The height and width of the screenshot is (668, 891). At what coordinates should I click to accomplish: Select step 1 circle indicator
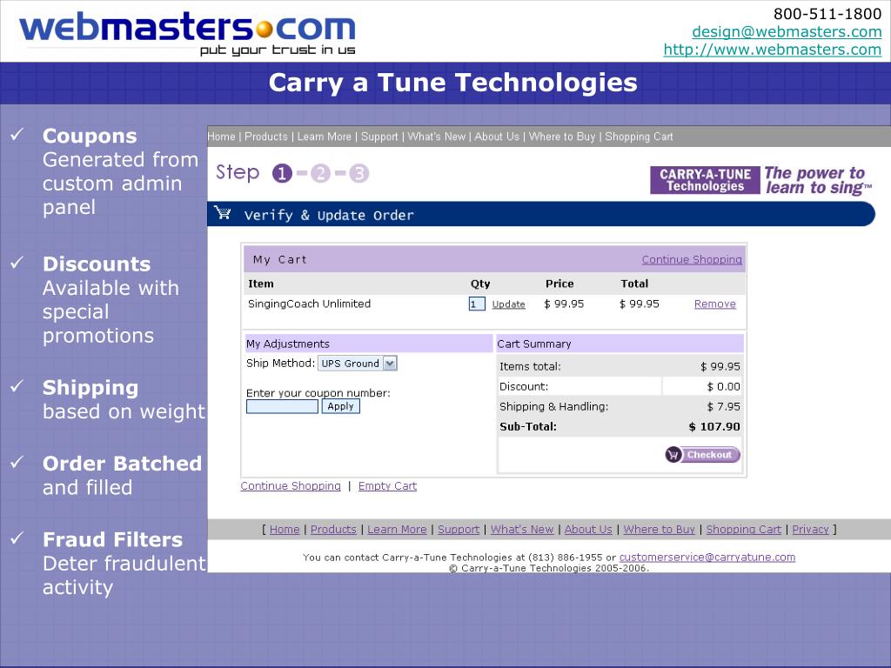pyautogui.click(x=282, y=173)
